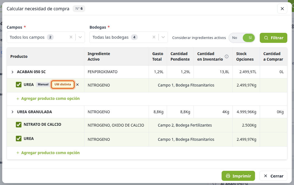Select Sí for considering active ingredients
The height and width of the screenshot is (185, 294).
click(x=249, y=38)
